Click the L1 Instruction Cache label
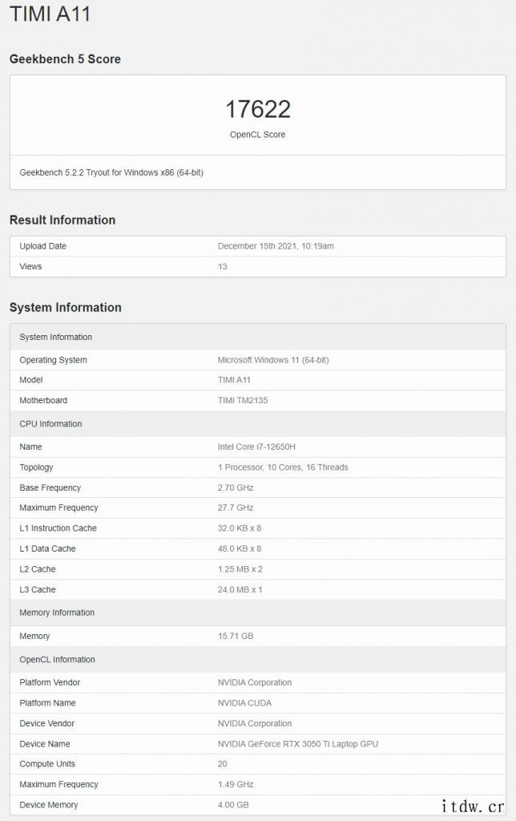516x821 pixels. (58, 528)
